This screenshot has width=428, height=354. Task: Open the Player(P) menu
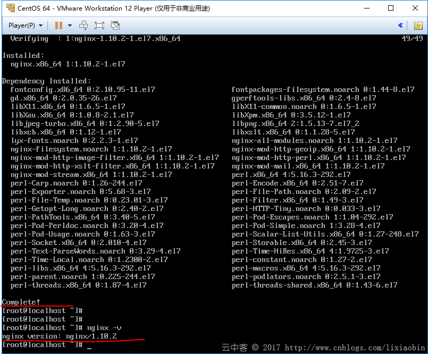(26, 26)
